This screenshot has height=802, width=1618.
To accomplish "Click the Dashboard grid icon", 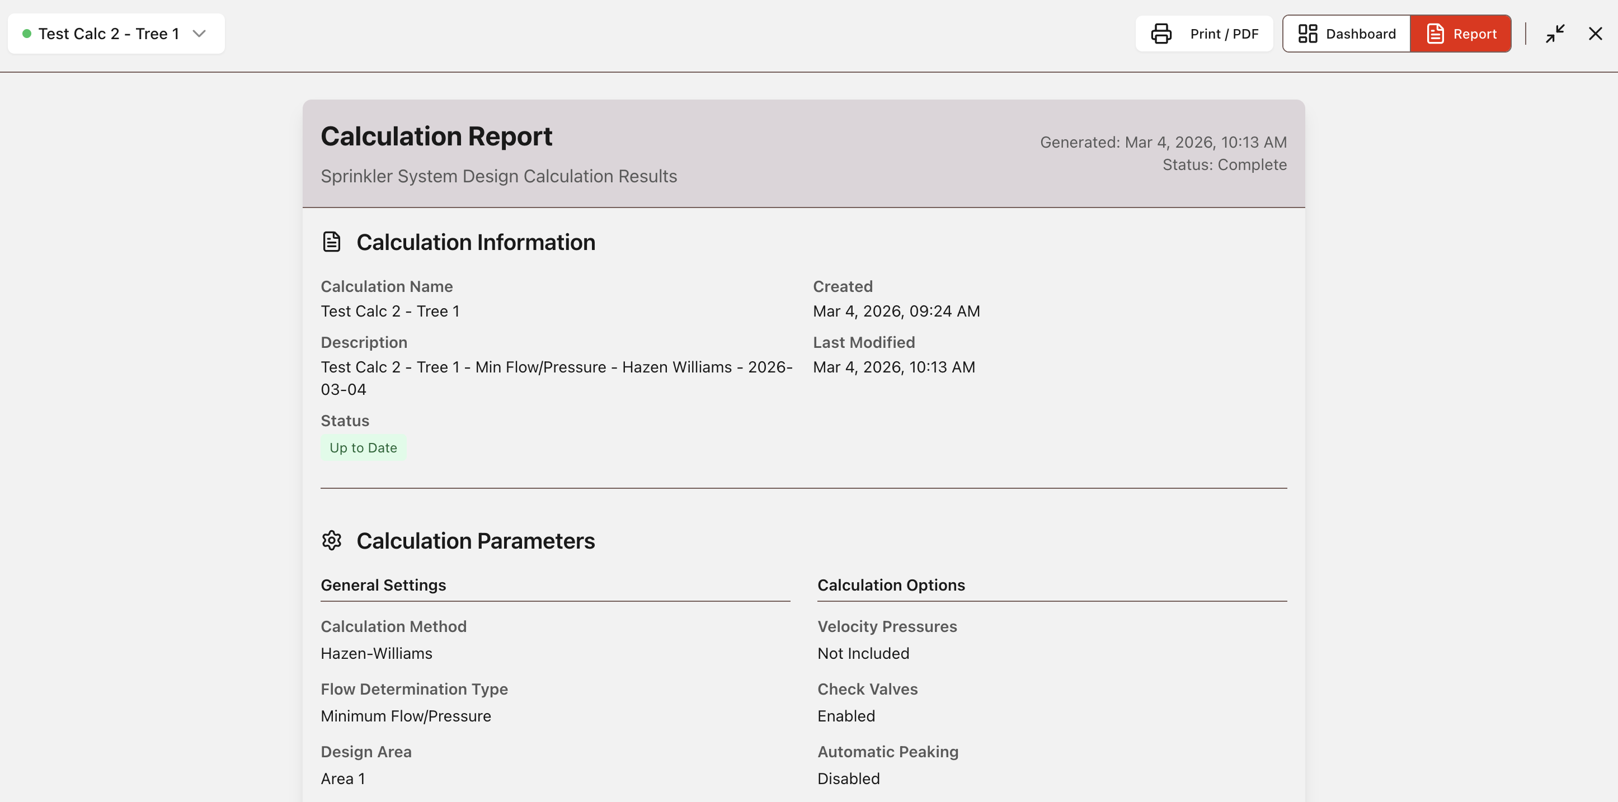I will pos(1307,34).
